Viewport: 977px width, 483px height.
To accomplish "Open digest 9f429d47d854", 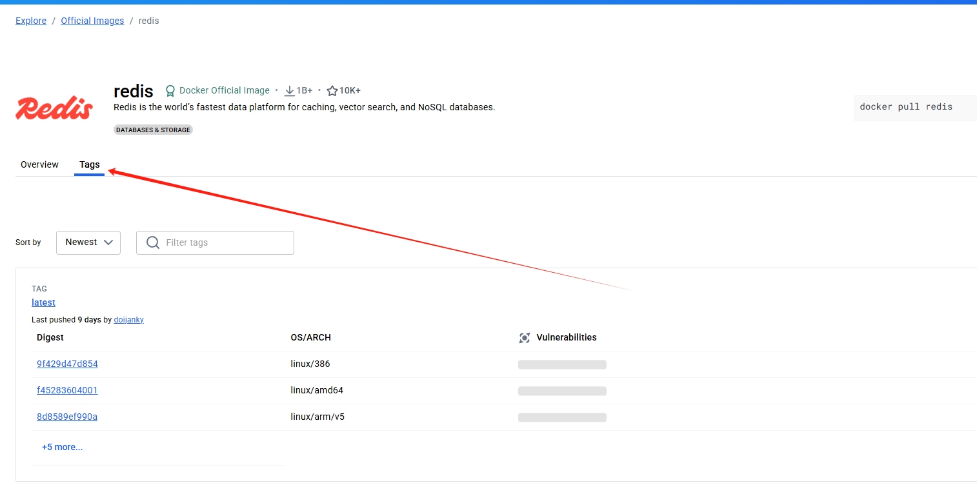I will coord(67,364).
